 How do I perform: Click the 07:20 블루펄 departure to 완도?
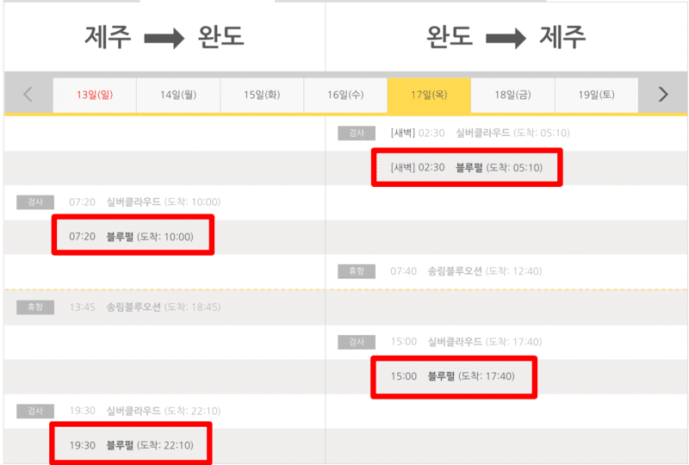click(x=131, y=237)
